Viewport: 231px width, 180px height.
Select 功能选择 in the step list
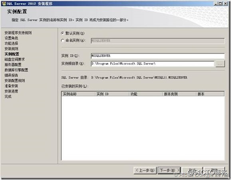click(11, 44)
